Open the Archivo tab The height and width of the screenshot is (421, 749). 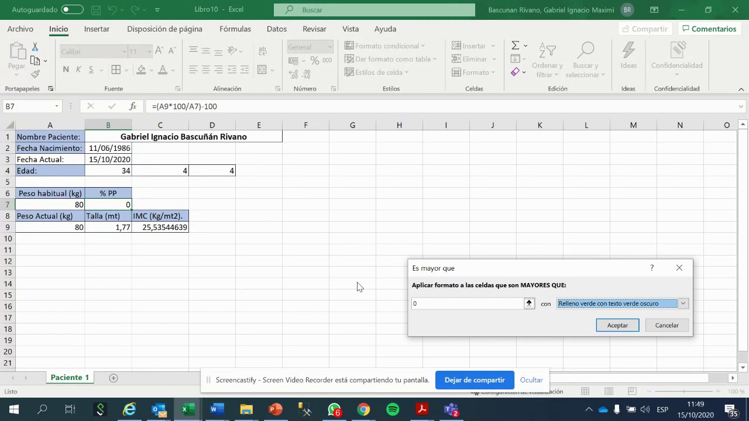(x=20, y=29)
